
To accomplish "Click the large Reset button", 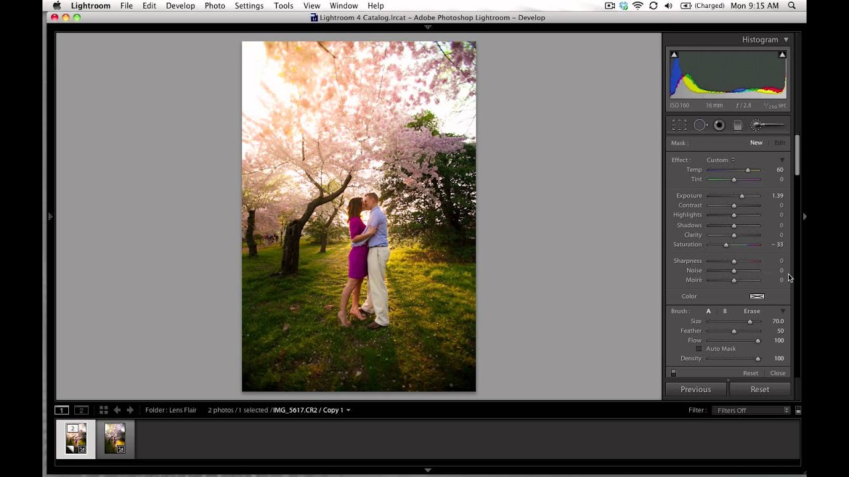I will point(760,390).
